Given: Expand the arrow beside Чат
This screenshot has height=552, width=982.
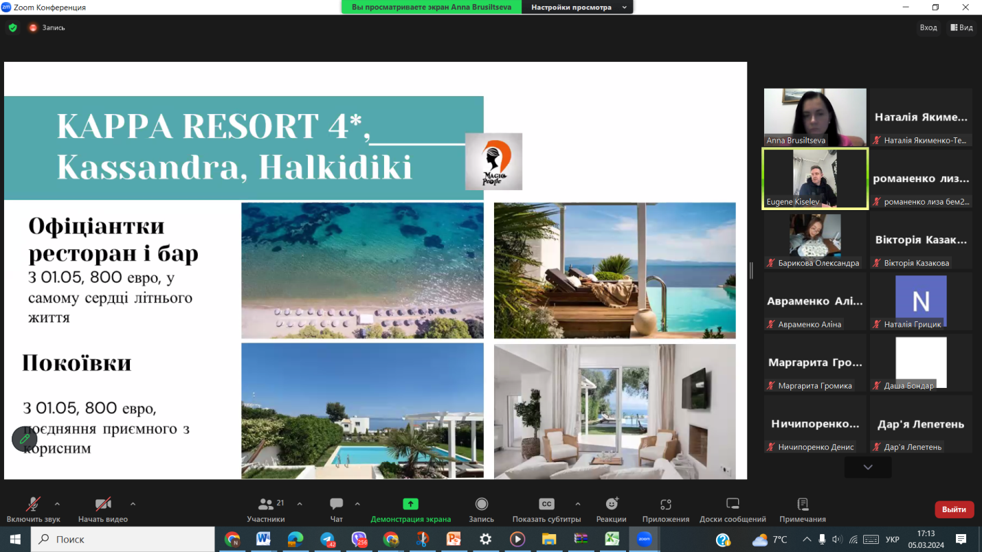Looking at the screenshot, I should (x=357, y=504).
